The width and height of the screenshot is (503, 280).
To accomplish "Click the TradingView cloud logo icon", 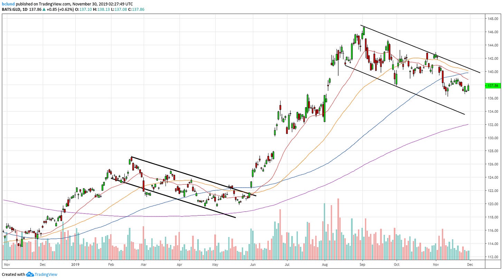I will pyautogui.click(x=30, y=274).
